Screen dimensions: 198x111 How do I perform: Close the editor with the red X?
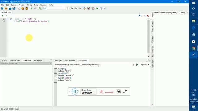[148, 16]
